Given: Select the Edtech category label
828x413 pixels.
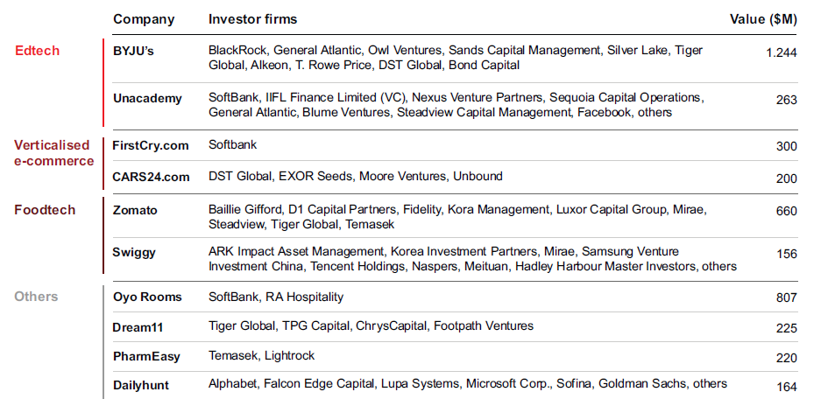Looking at the screenshot, I should (37, 51).
